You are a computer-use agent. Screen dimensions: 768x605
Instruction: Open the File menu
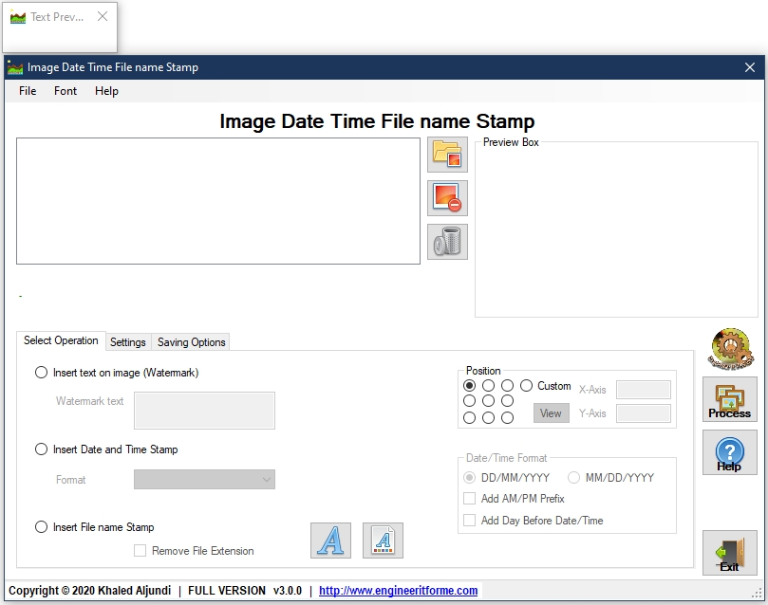point(27,91)
